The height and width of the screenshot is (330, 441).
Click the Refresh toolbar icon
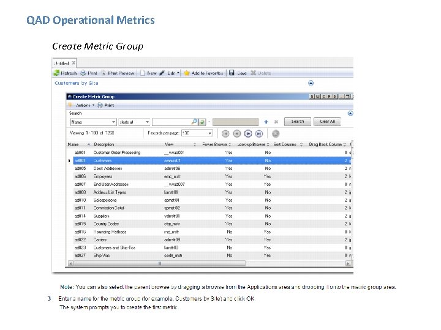pyautogui.click(x=56, y=73)
